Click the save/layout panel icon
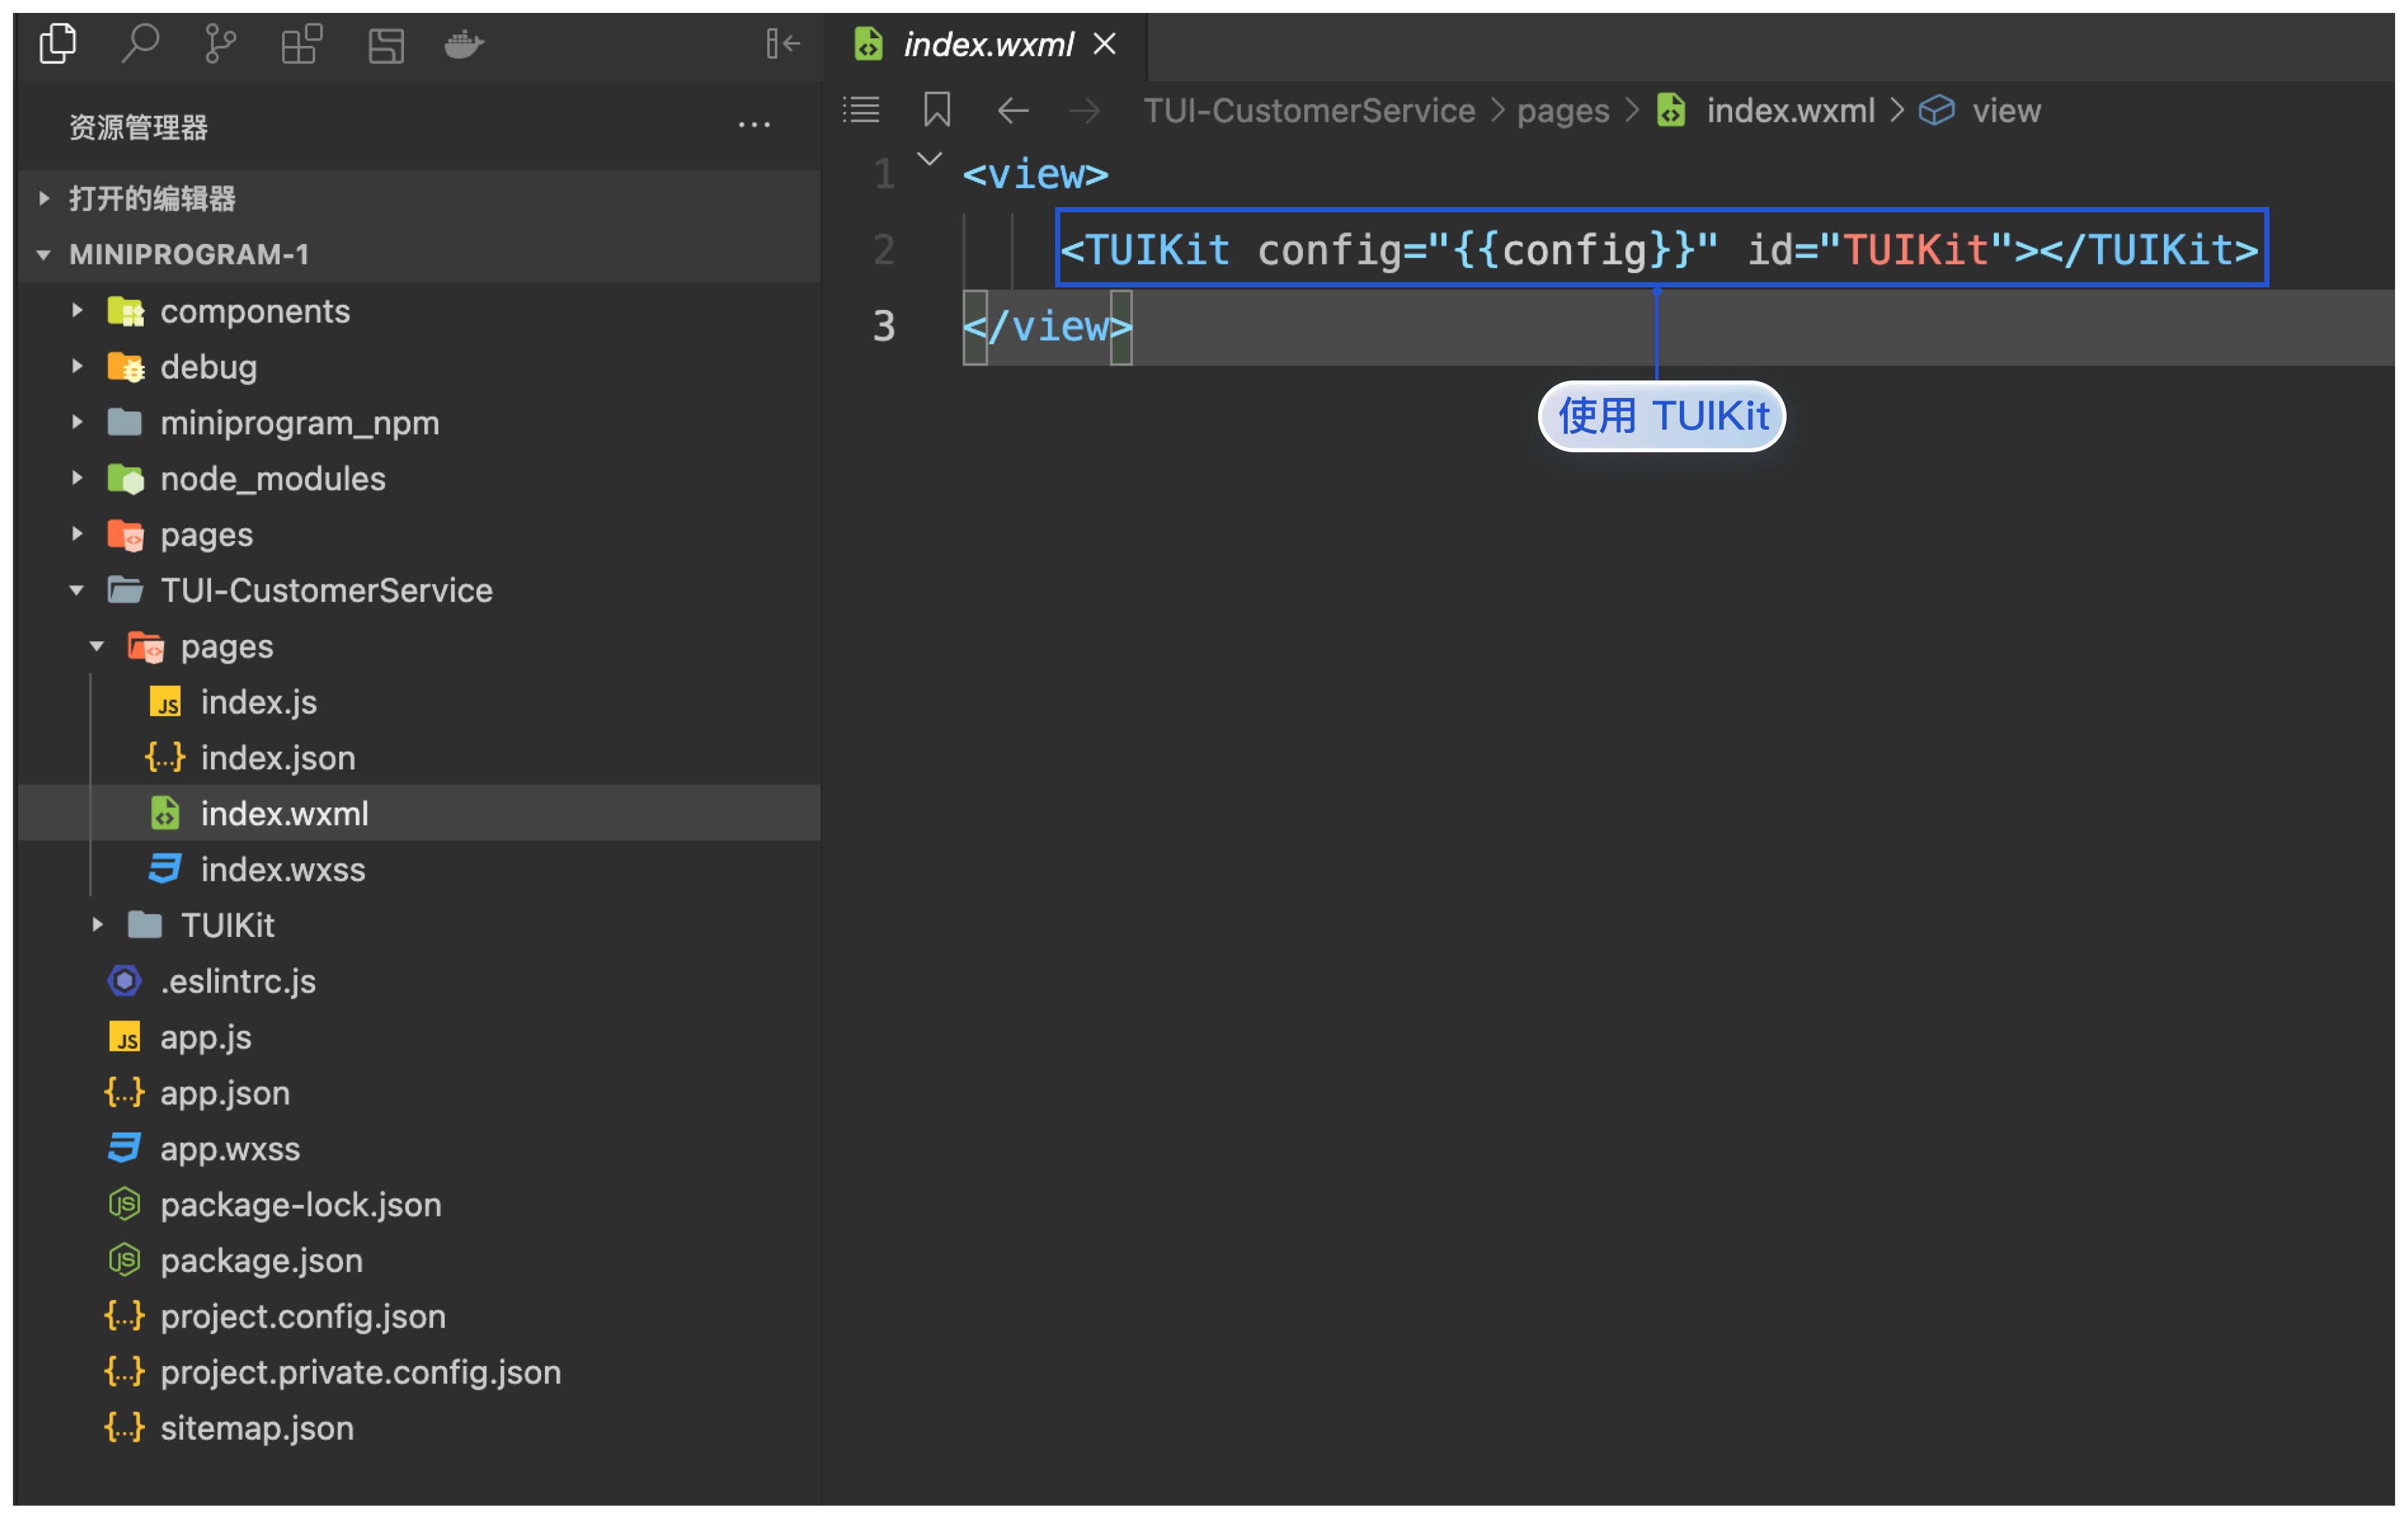 click(x=386, y=45)
